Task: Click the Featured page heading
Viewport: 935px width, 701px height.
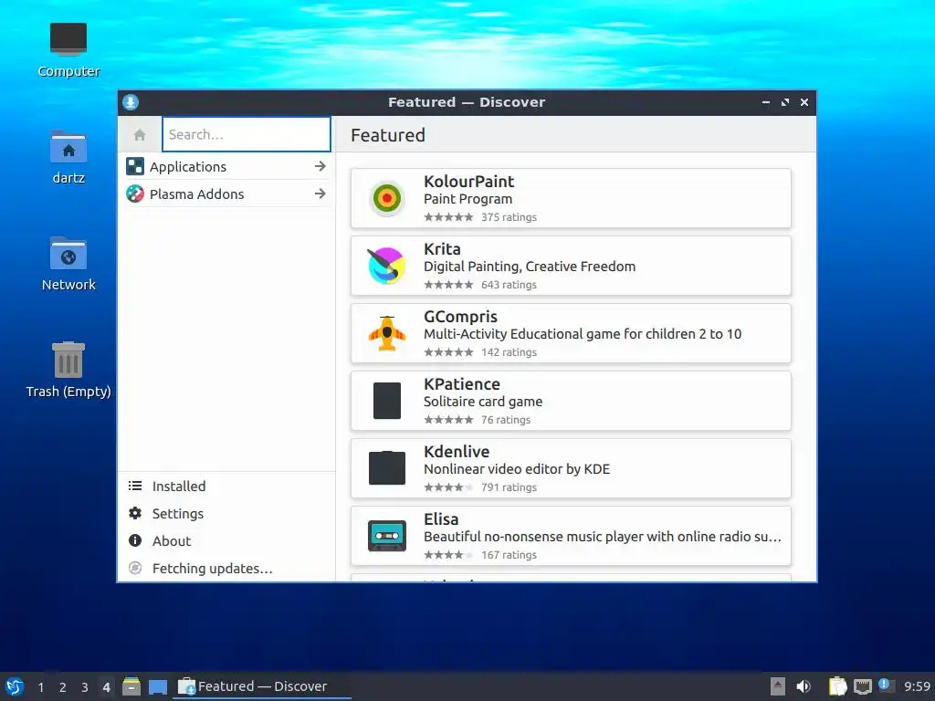Action: coord(387,135)
